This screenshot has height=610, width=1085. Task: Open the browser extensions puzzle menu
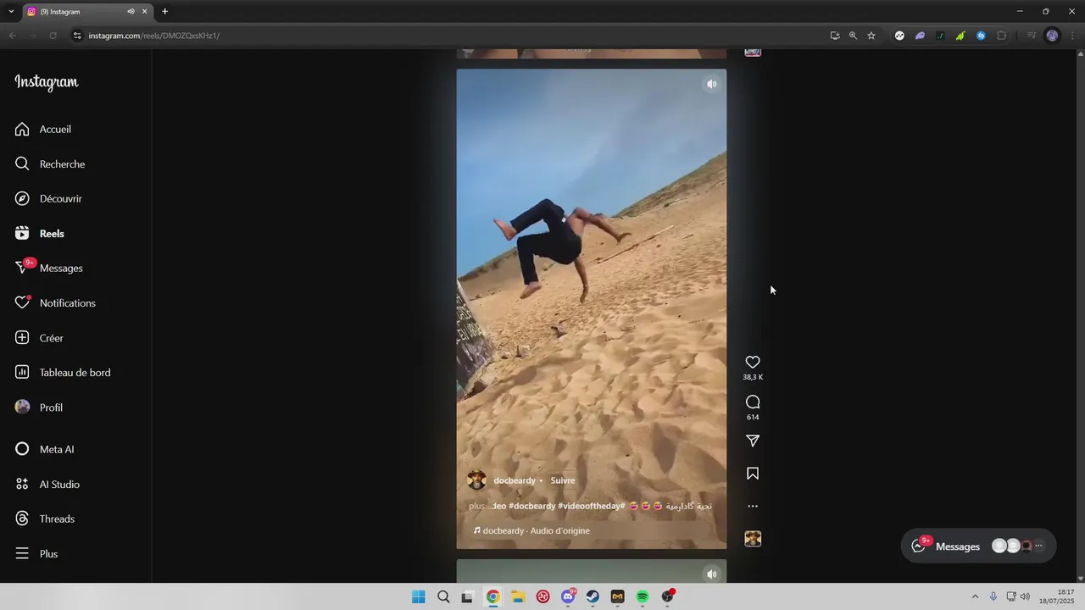coord(1002,36)
